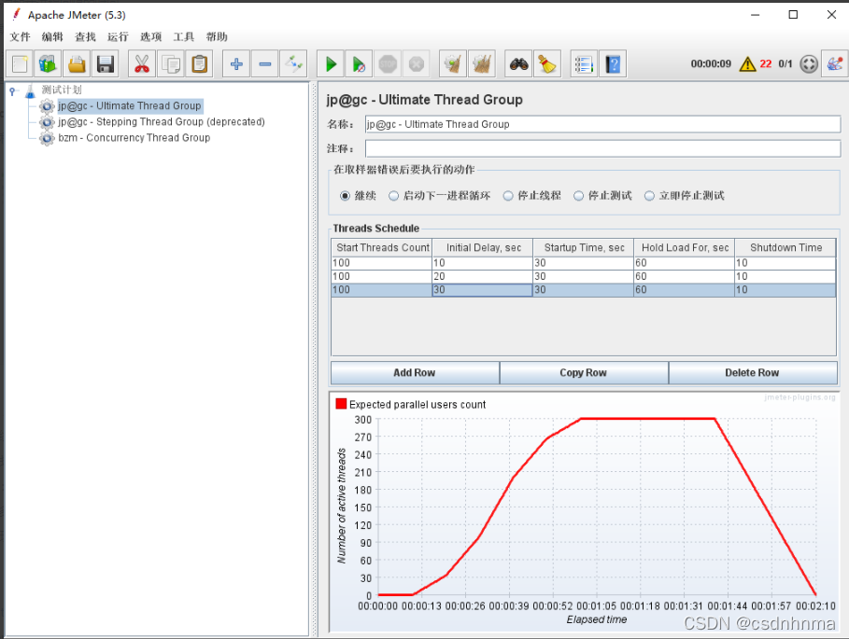Select the 启动下一进程循环 radio button
Viewport: 849px width, 639px height.
click(393, 196)
